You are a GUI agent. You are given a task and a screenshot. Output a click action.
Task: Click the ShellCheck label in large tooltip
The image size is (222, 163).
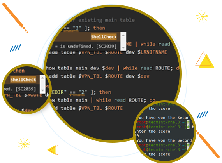point(104,37)
